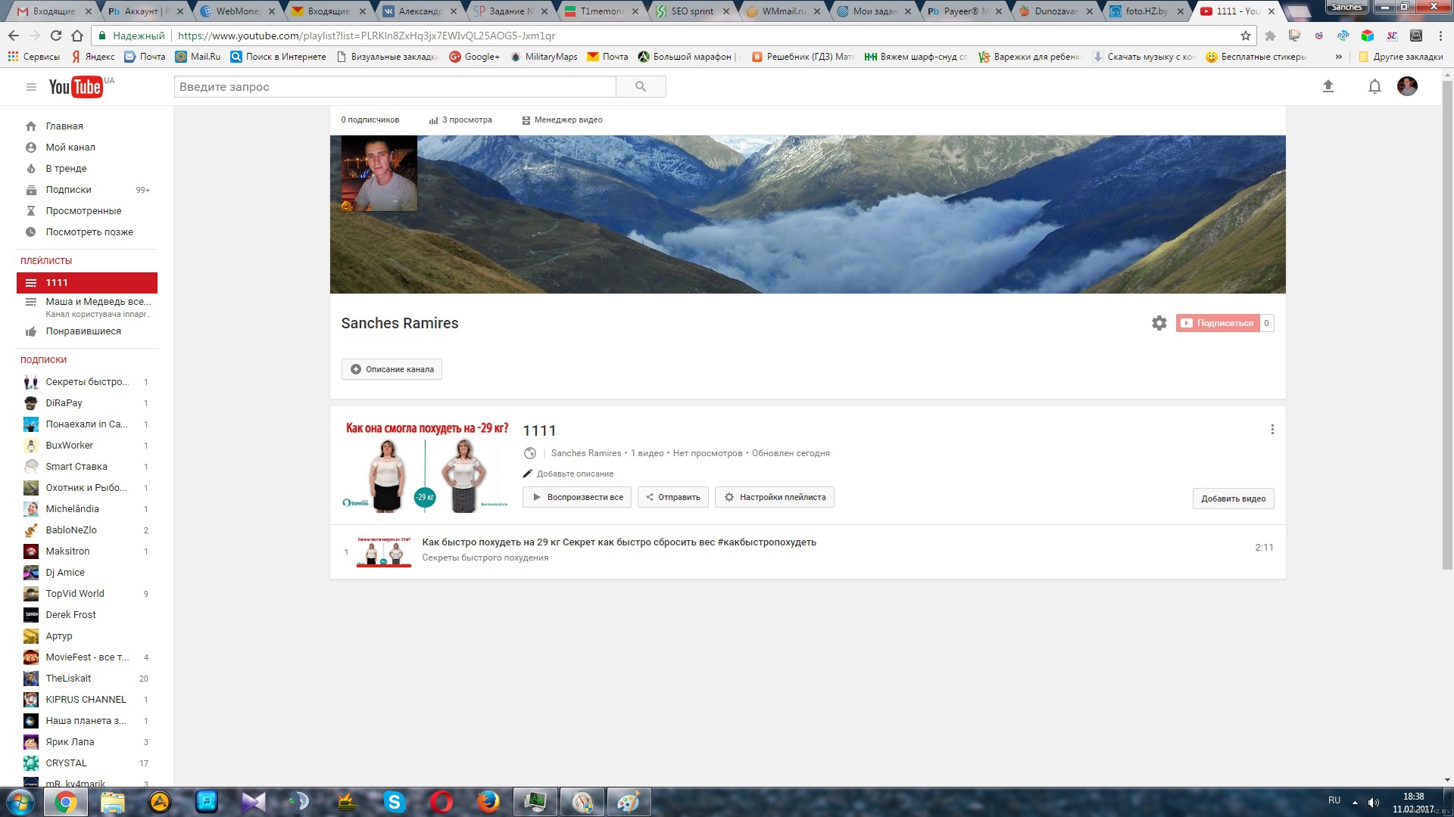Expand hidden bookmarks chevron
The width and height of the screenshot is (1454, 817).
1338,57
